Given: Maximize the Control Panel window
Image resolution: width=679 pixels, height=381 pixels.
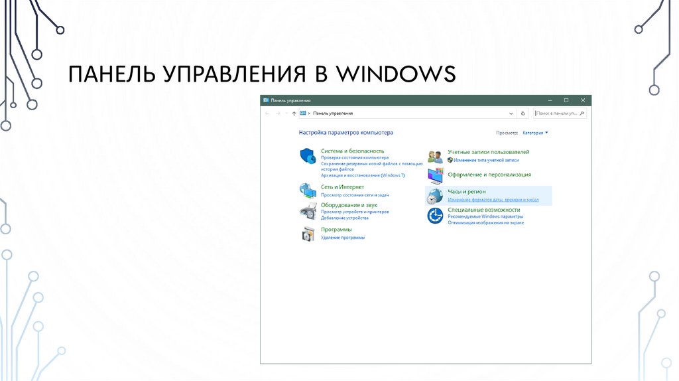Looking at the screenshot, I should pyautogui.click(x=566, y=100).
